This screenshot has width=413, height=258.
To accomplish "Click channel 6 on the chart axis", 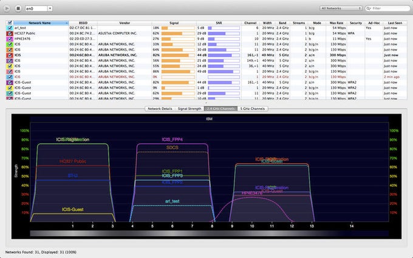I will pos(172,226).
